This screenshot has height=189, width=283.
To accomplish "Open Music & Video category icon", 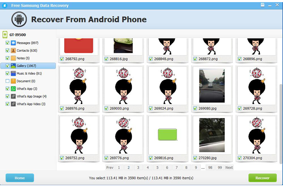I will tap(14, 73).
